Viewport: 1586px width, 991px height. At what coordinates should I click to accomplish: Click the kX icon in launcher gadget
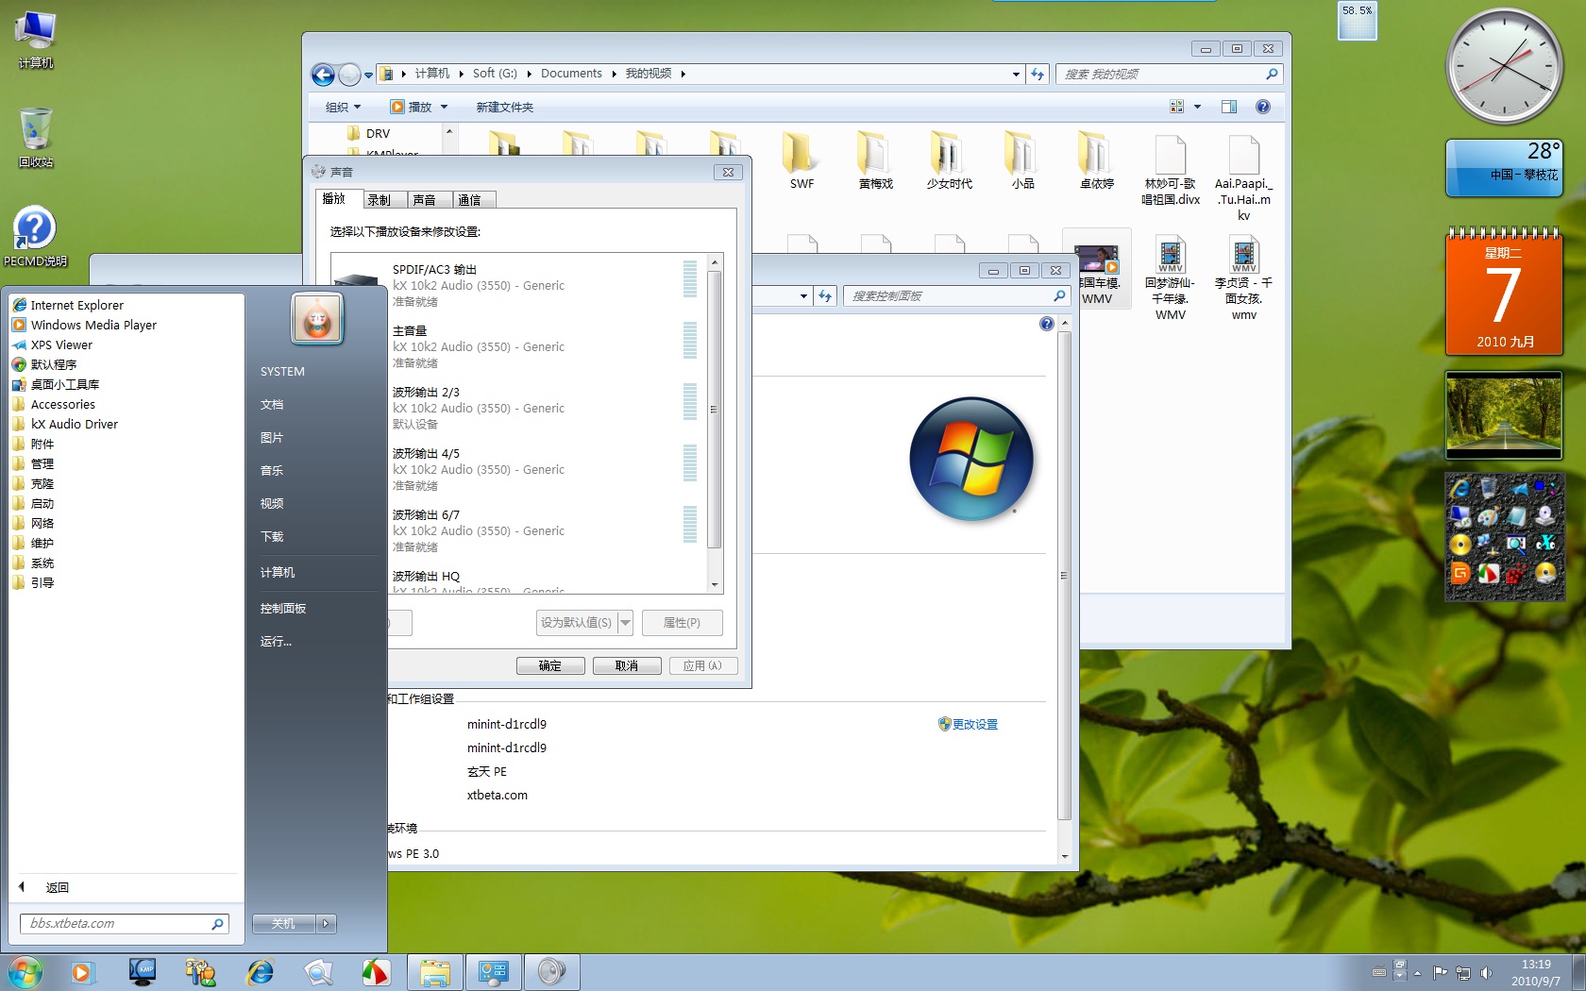(x=1546, y=543)
